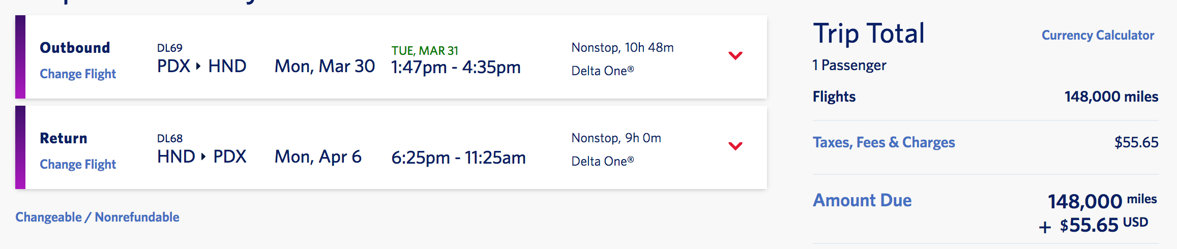Viewport: 1177px width, 249px height.
Task: Click Change Flight under Outbound
Action: 78,74
